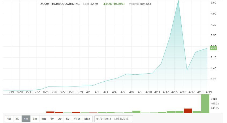Click the 3/25 date label on axis
This screenshot has width=227, height=123.
click(45, 92)
